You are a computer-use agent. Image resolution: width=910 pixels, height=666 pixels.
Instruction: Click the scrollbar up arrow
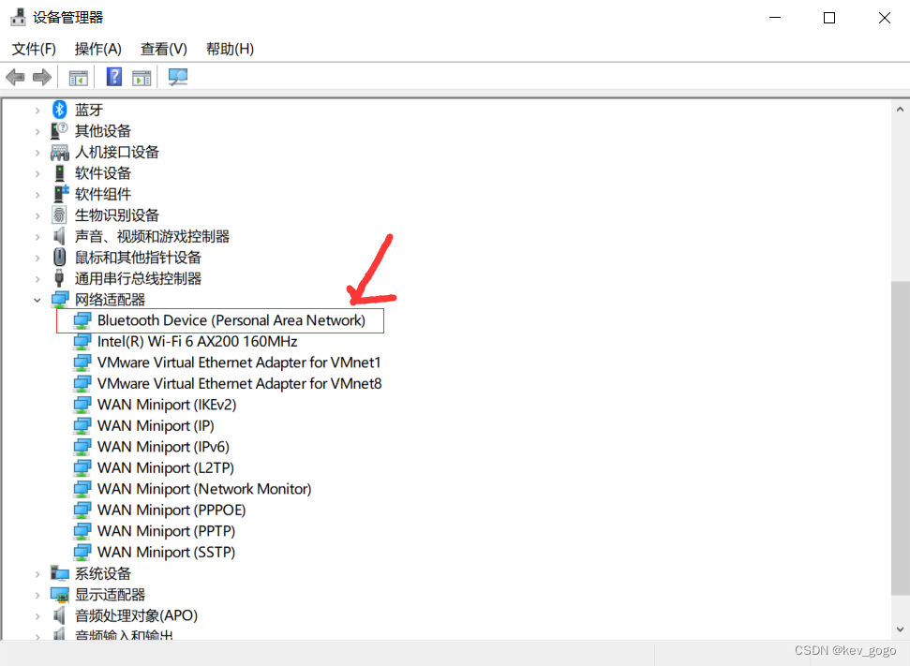click(900, 109)
